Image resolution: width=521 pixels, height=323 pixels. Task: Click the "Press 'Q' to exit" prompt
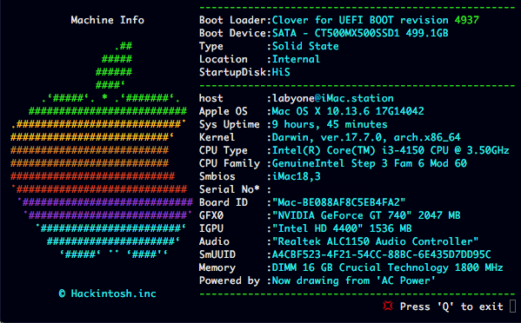coord(451,307)
